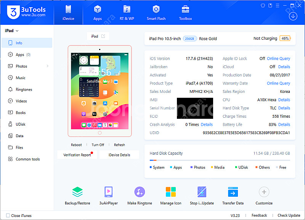Viewport: 305px width, 220px height.
Task: Open the Apps tab in top bar
Action: point(98,13)
